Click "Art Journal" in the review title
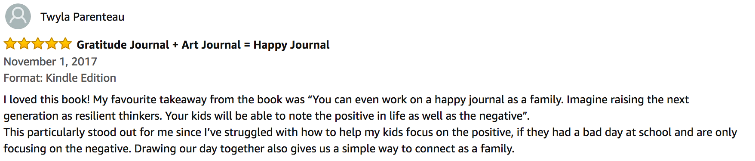Image resolution: width=755 pixels, height=161 pixels. coord(211,45)
